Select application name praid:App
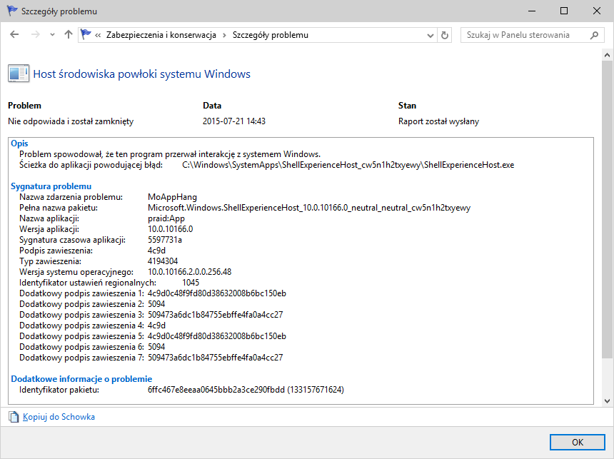The width and height of the screenshot is (614, 459). click(166, 218)
